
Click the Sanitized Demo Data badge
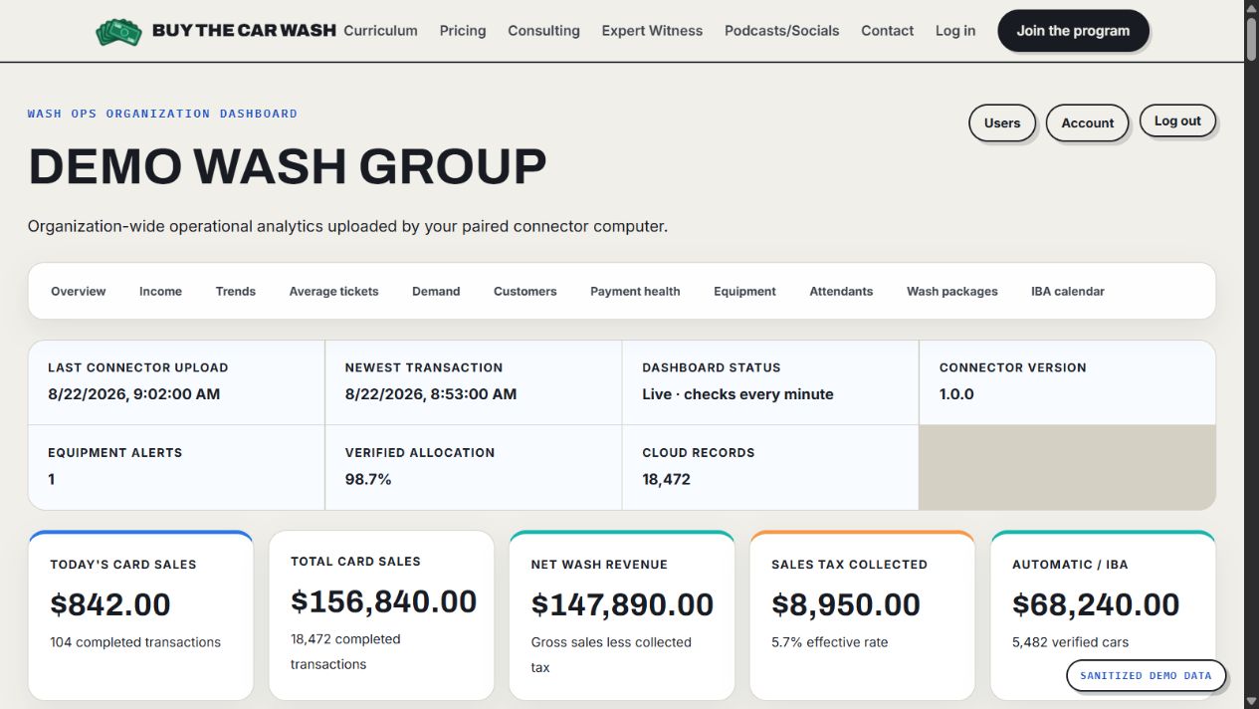[1146, 675]
